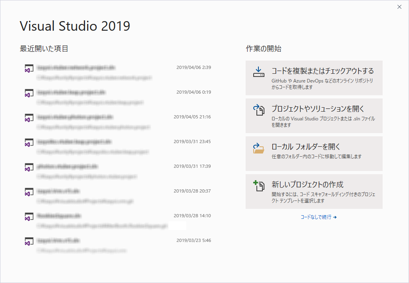Follow the コードなしで続行 link
Screen dimensions: 409x283
pos(318,217)
